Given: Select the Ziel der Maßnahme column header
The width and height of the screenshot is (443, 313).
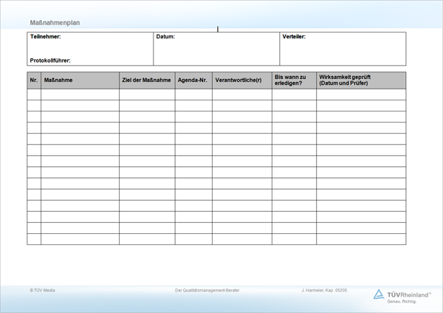Looking at the screenshot, I should [x=146, y=80].
